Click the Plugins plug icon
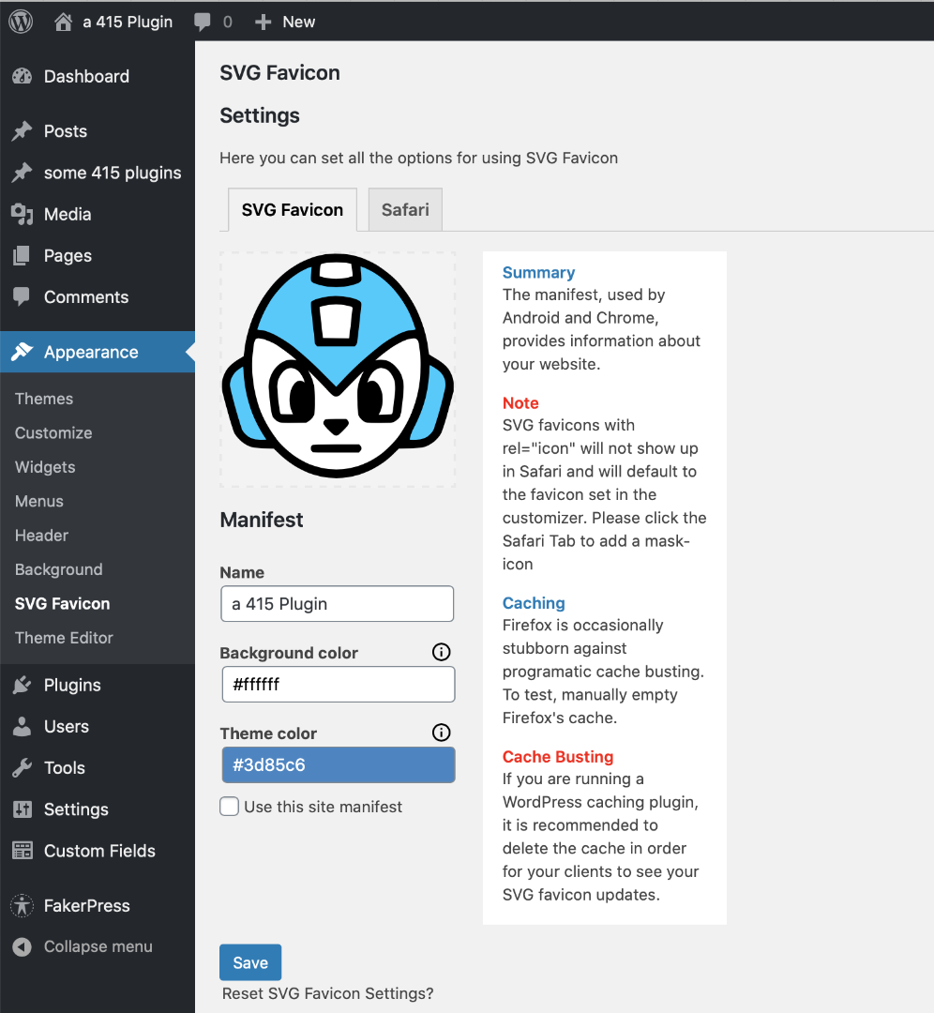Screen dimensions: 934x1013 pos(22,685)
